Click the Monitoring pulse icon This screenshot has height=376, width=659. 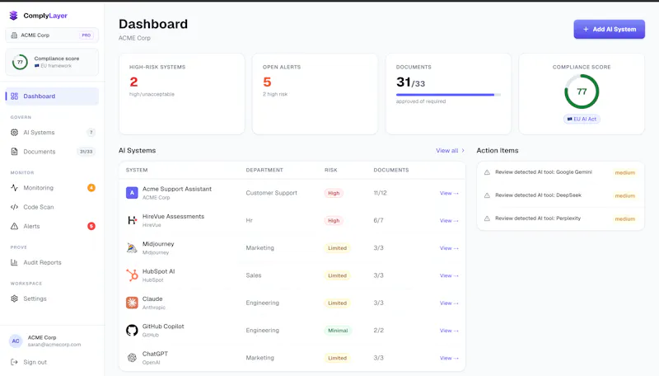[14, 188]
